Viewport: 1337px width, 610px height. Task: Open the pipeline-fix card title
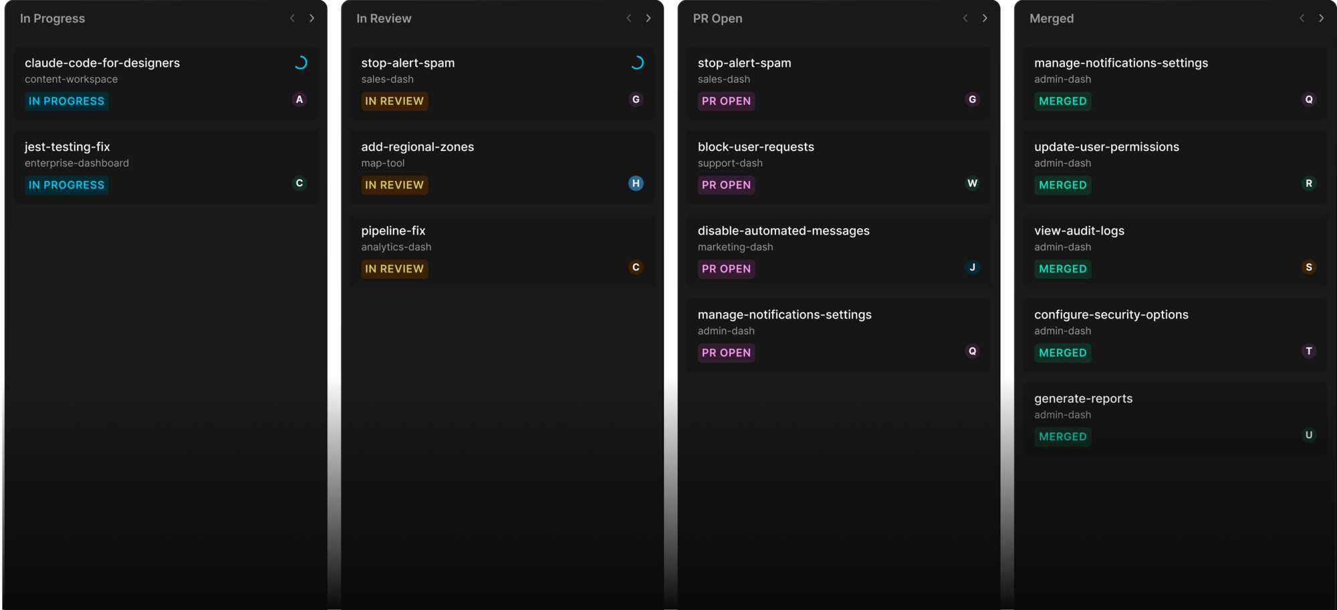pyautogui.click(x=394, y=231)
